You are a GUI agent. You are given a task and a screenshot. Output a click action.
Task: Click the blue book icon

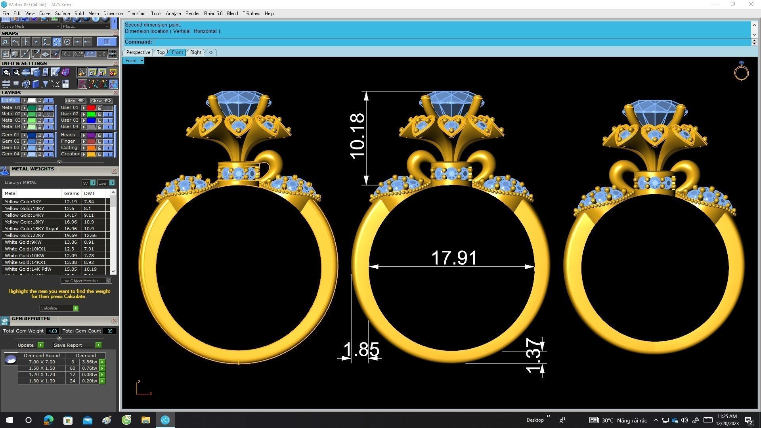(x=36, y=84)
